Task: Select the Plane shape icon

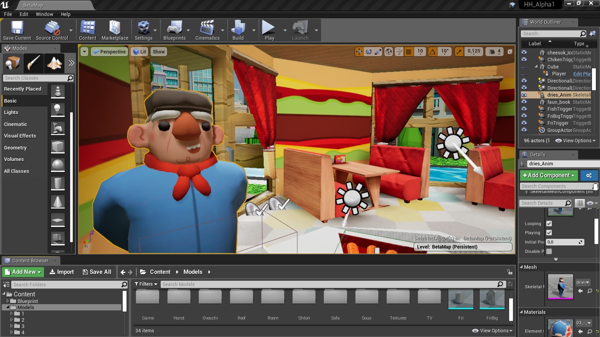Action: [58, 220]
